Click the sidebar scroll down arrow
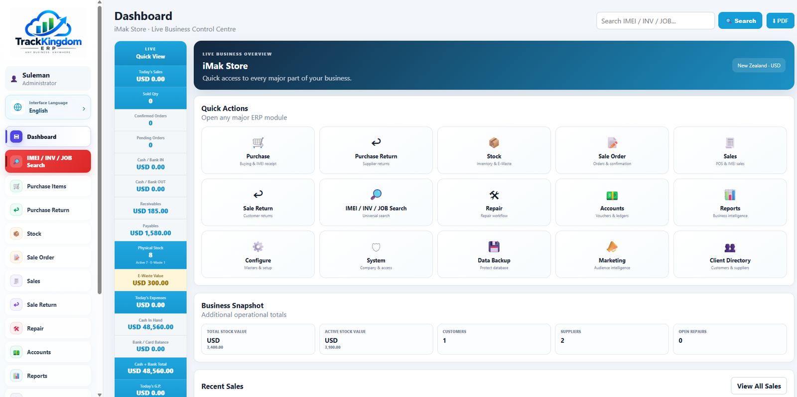The image size is (797, 397). pos(100,394)
